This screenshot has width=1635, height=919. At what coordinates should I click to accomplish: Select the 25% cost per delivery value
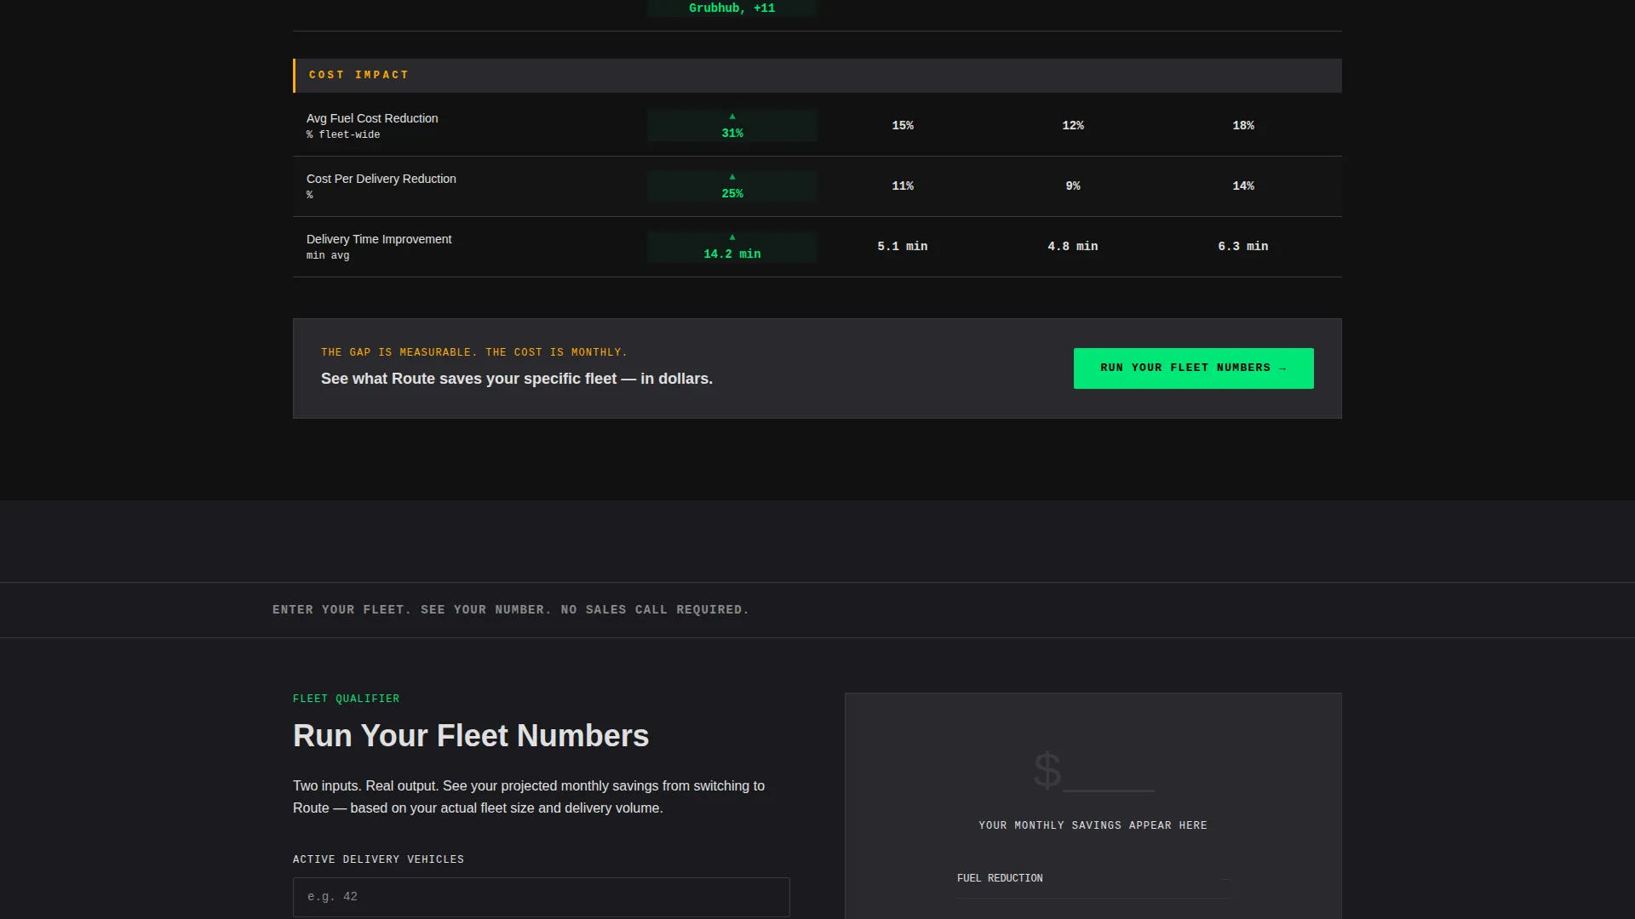[732, 194]
